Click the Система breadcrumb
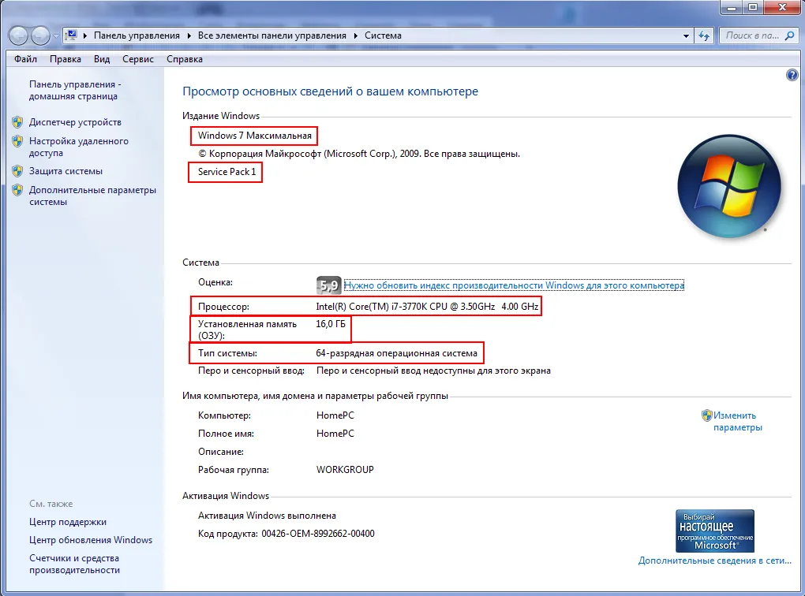The height and width of the screenshot is (596, 805). (x=383, y=35)
